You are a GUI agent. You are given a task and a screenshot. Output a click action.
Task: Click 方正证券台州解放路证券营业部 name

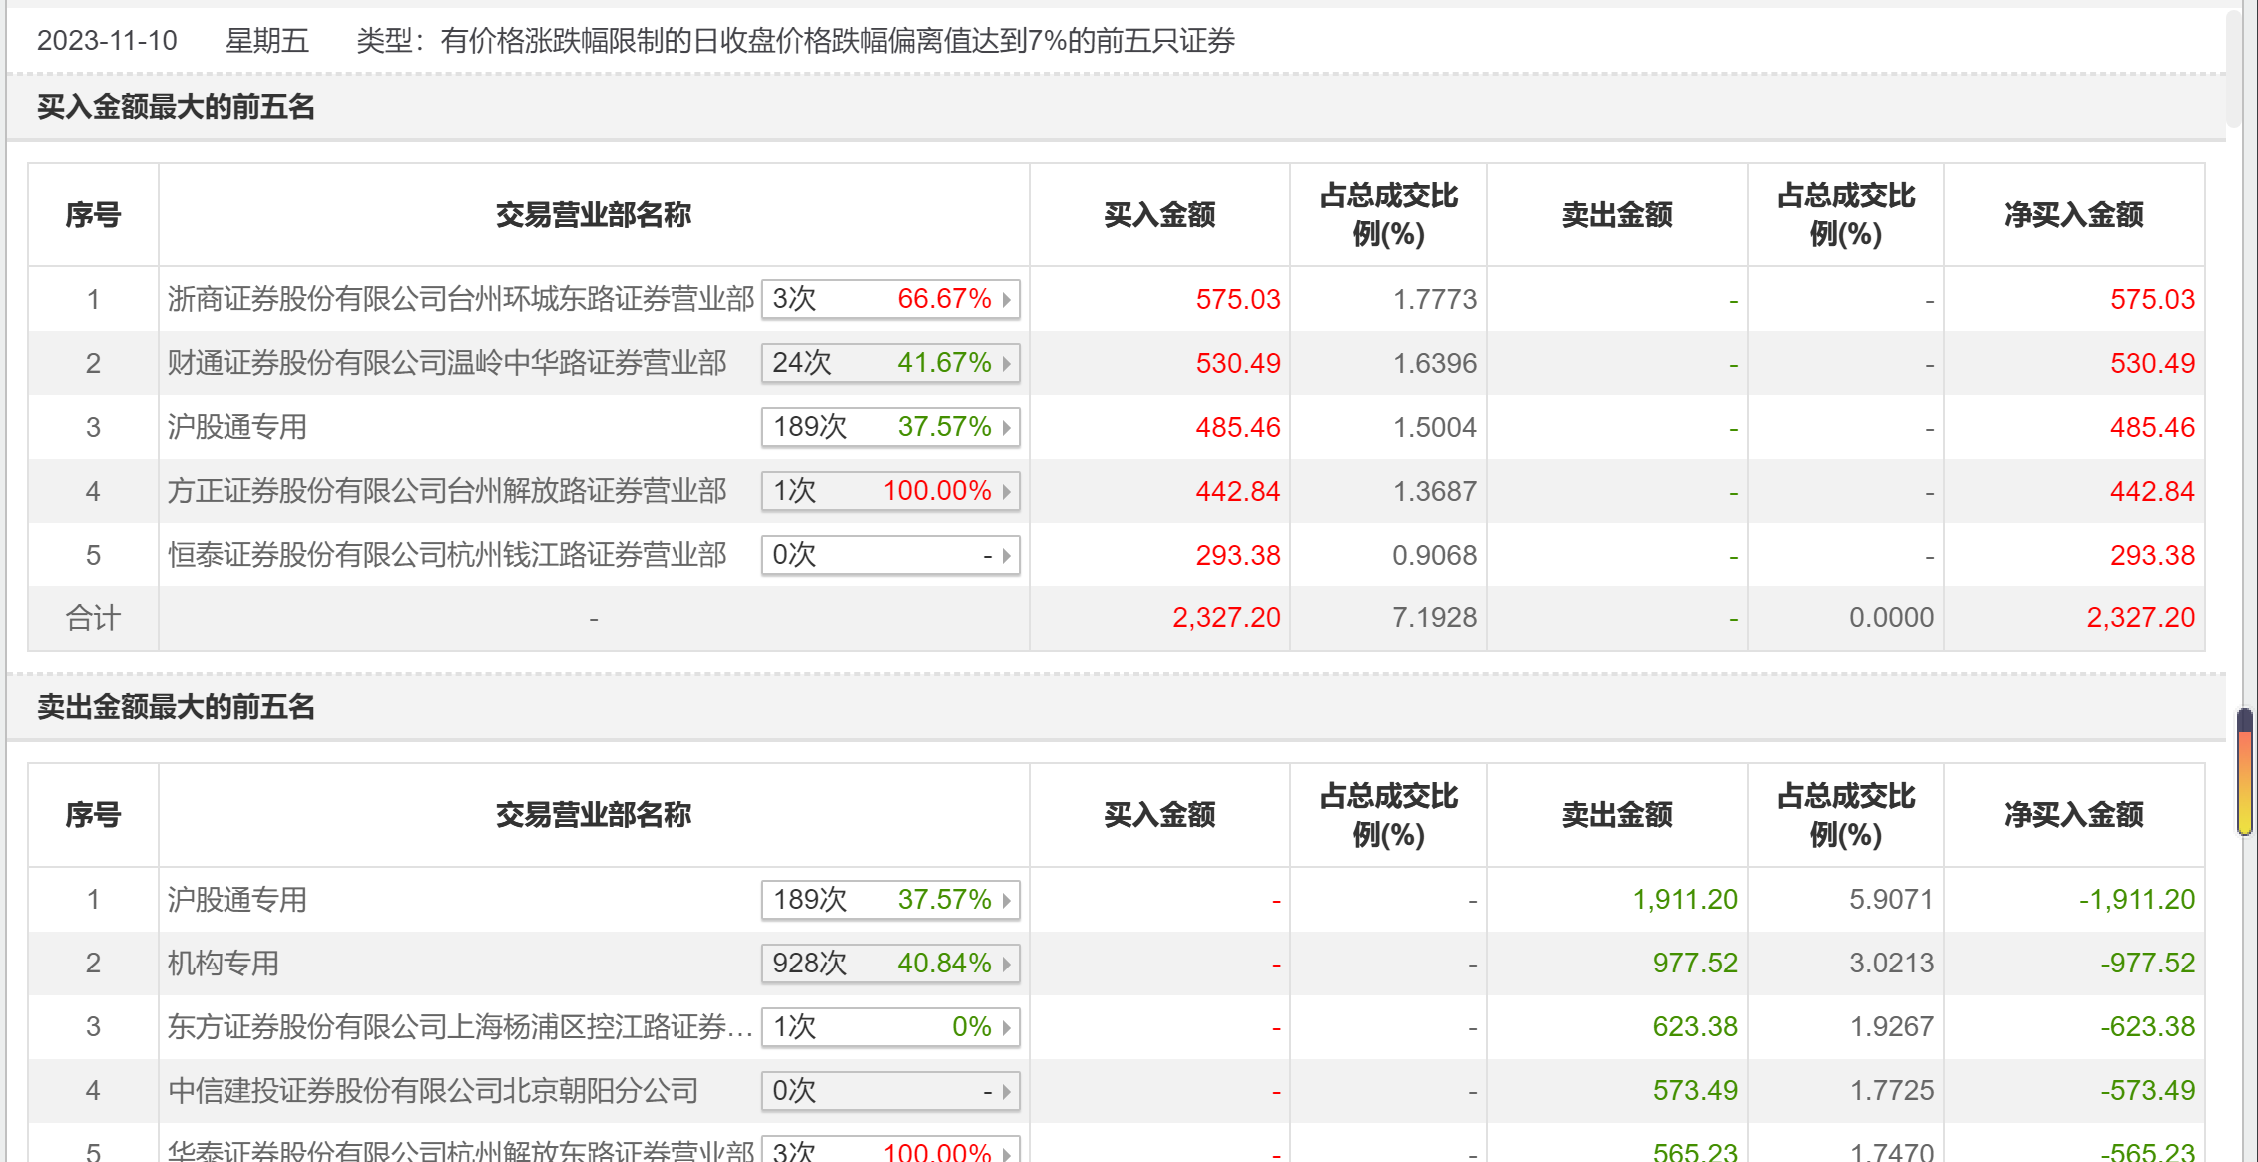pyautogui.click(x=446, y=491)
